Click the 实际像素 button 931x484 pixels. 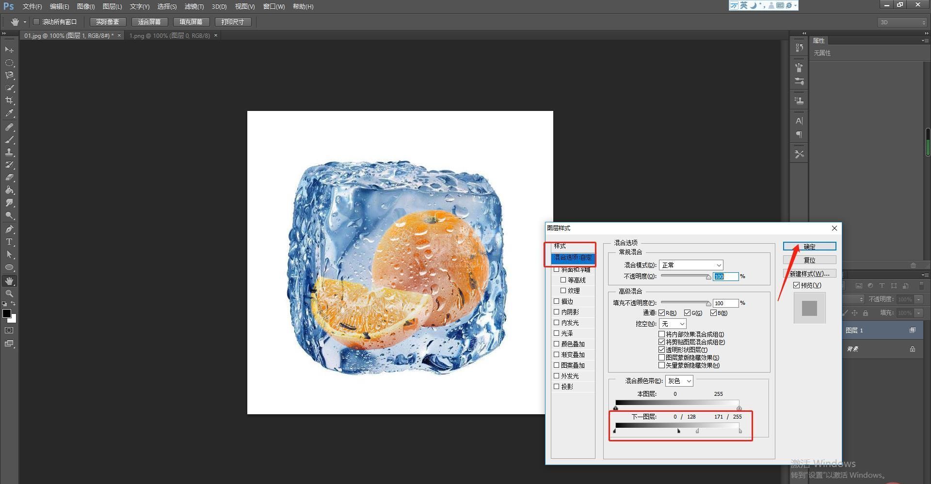[x=108, y=22]
